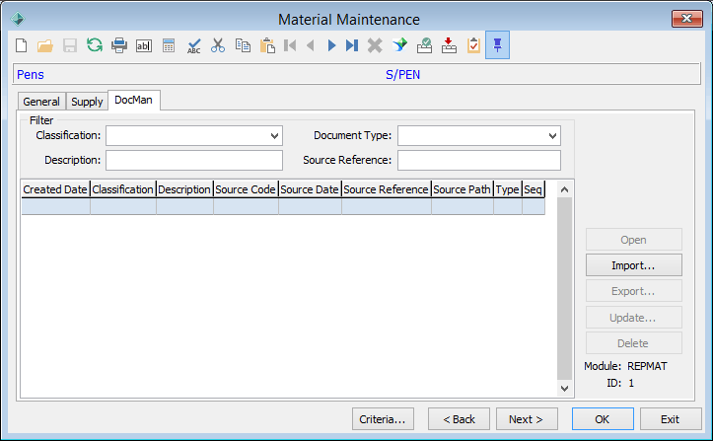Click the Description filter input field

[x=194, y=160]
